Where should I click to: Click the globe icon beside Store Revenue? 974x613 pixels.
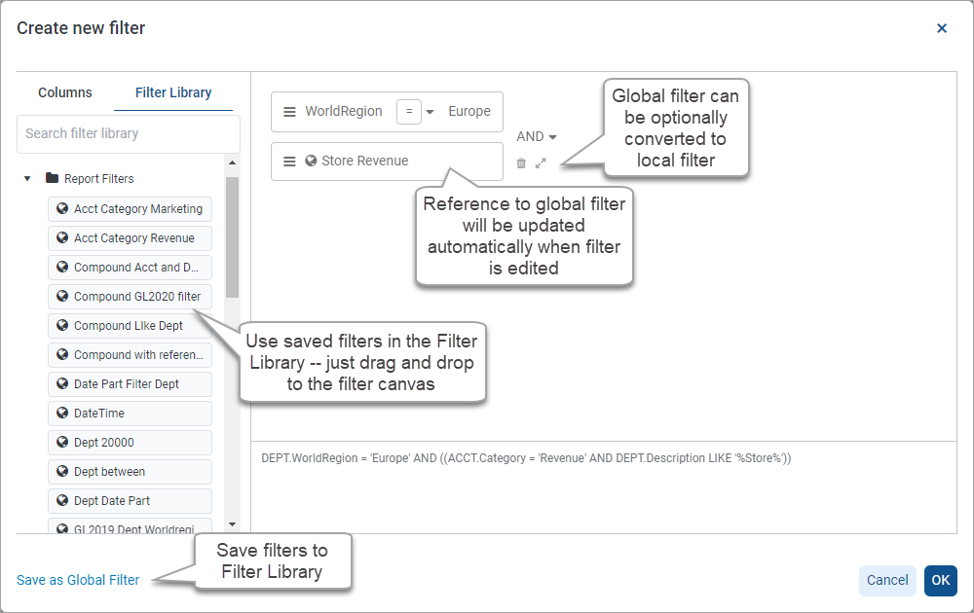click(311, 162)
